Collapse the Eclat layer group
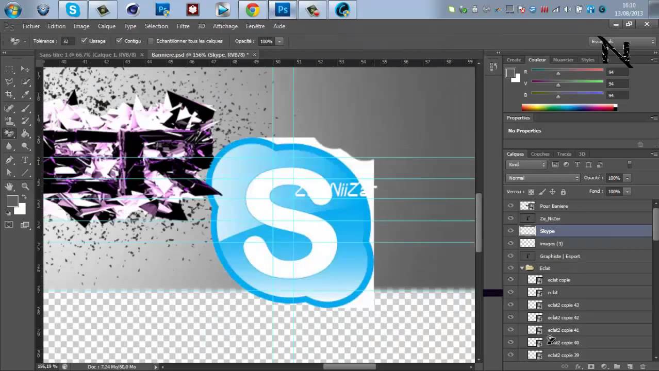Screen dimensions: 659x371 pyautogui.click(x=522, y=268)
